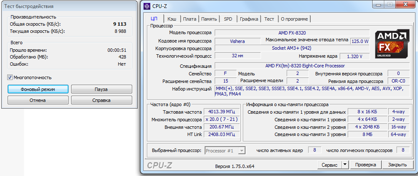Screen dimensions: 418x176
Task: Click the 9 113 total speed value
Action: click(x=120, y=24)
